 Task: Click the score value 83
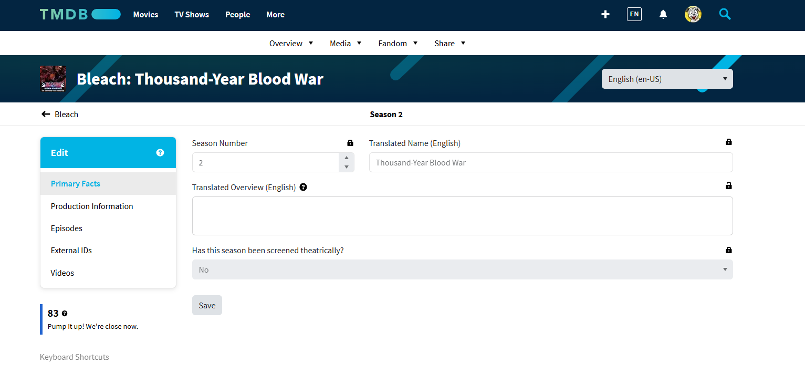(x=53, y=314)
